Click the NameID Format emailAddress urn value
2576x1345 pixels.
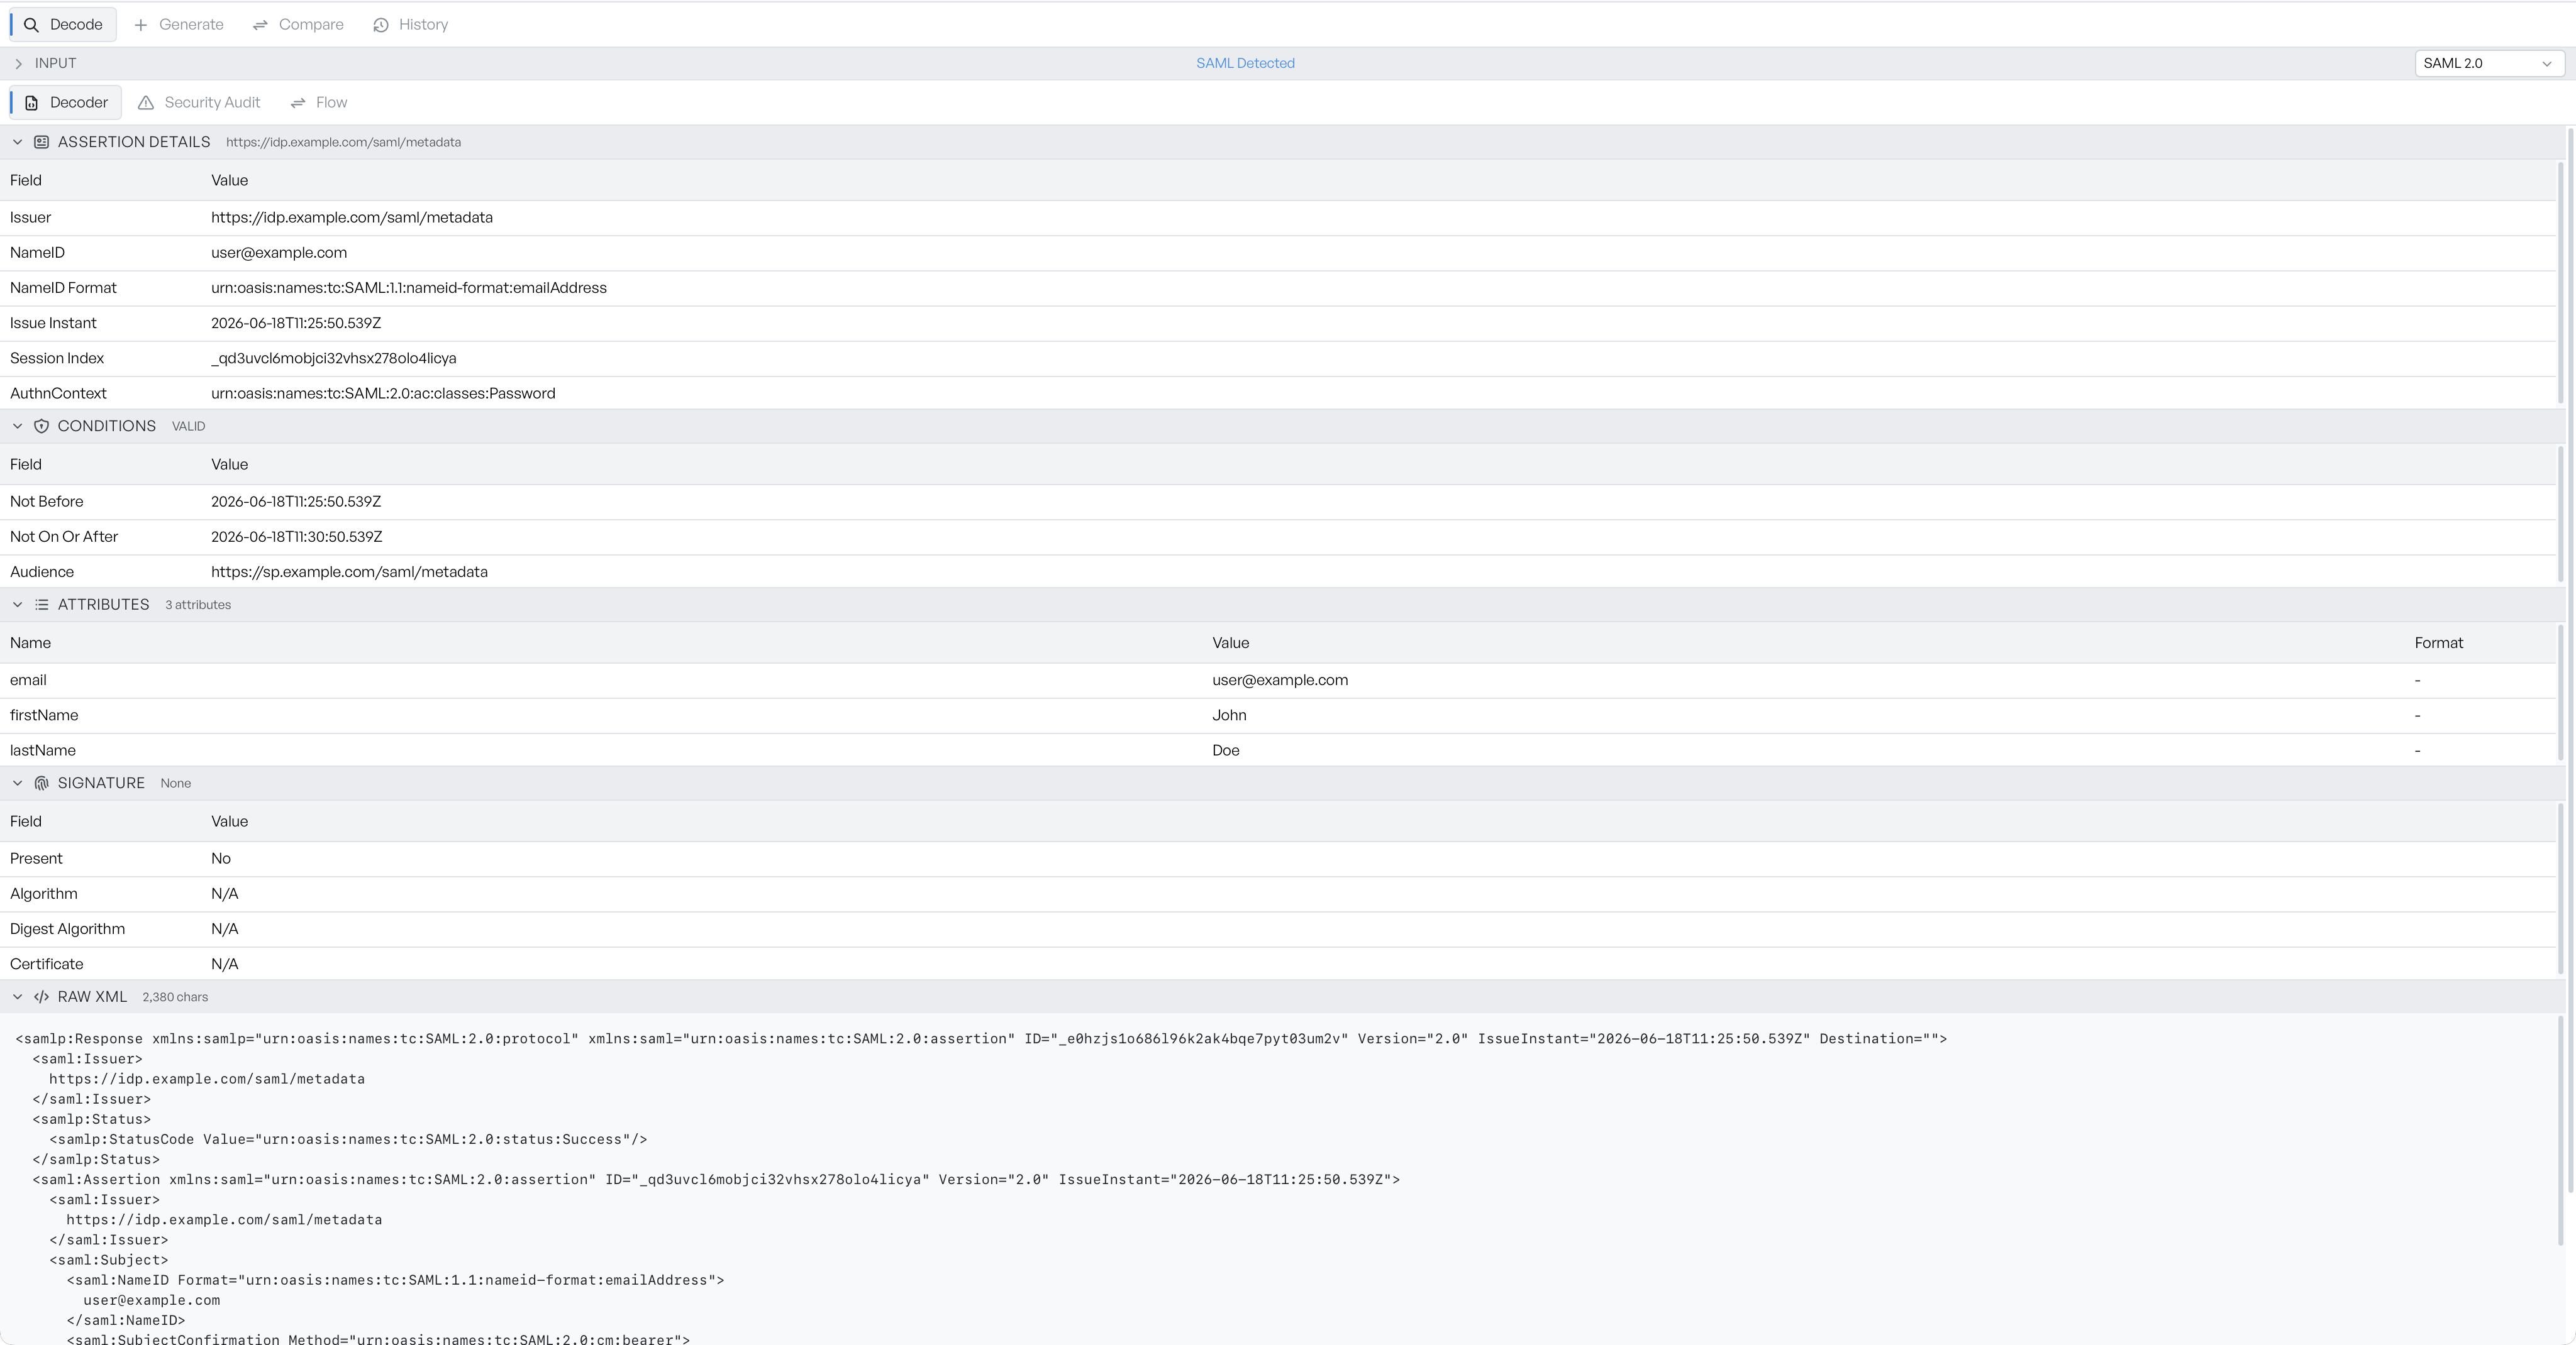[409, 288]
